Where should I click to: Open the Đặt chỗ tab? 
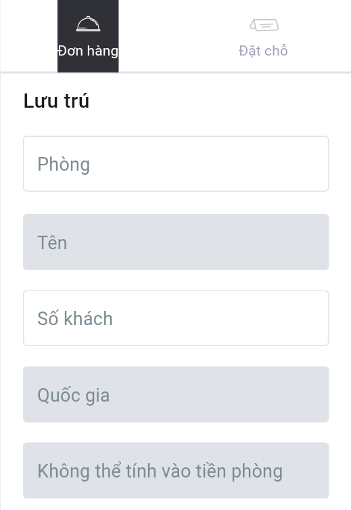[x=263, y=36]
